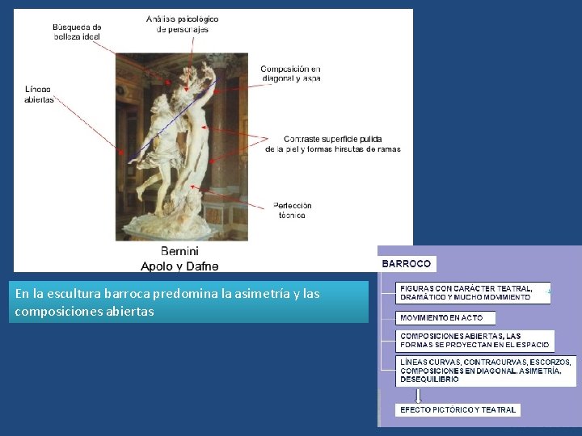The image size is (582, 436).
Task: Select the 'LÍNEAS CURVAS, CONTRACURVAS' box
Action: (486, 371)
